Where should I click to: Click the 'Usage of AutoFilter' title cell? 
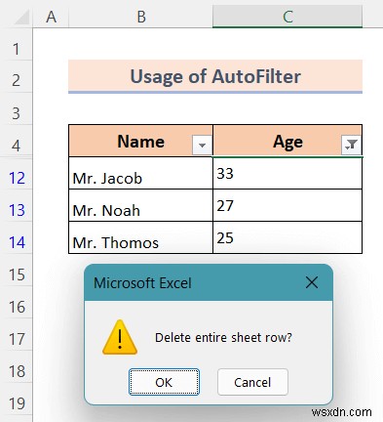215,76
